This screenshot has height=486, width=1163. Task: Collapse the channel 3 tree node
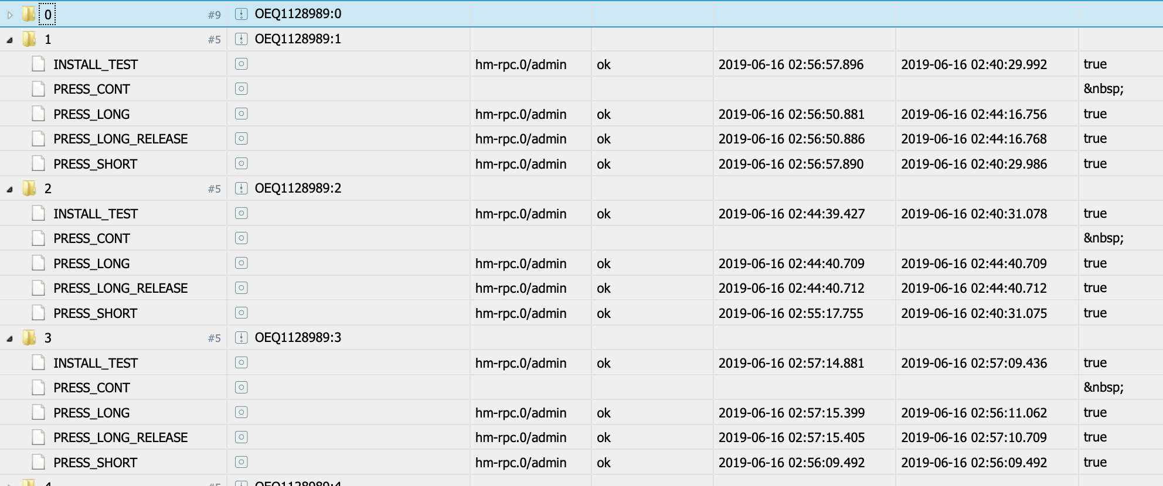click(x=10, y=338)
